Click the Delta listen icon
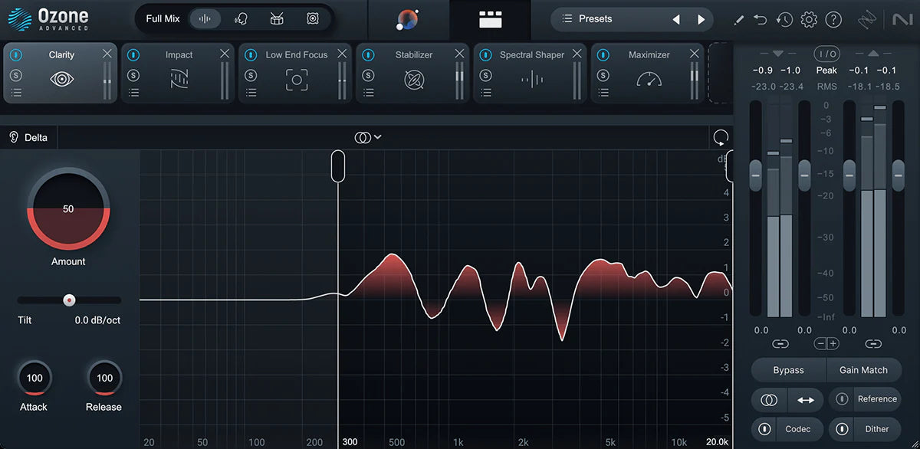920x449 pixels. pyautogui.click(x=15, y=137)
